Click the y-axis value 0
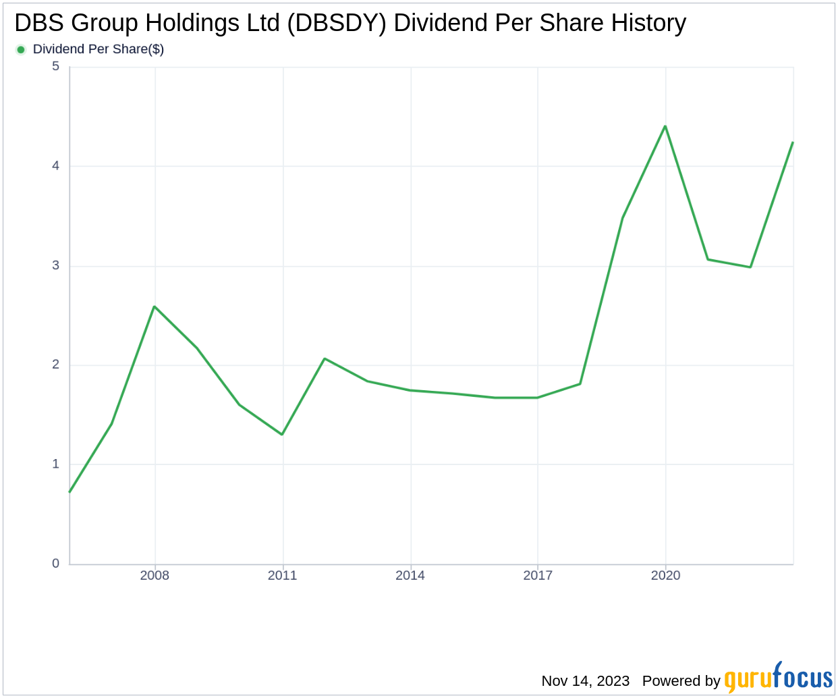 tap(56, 563)
